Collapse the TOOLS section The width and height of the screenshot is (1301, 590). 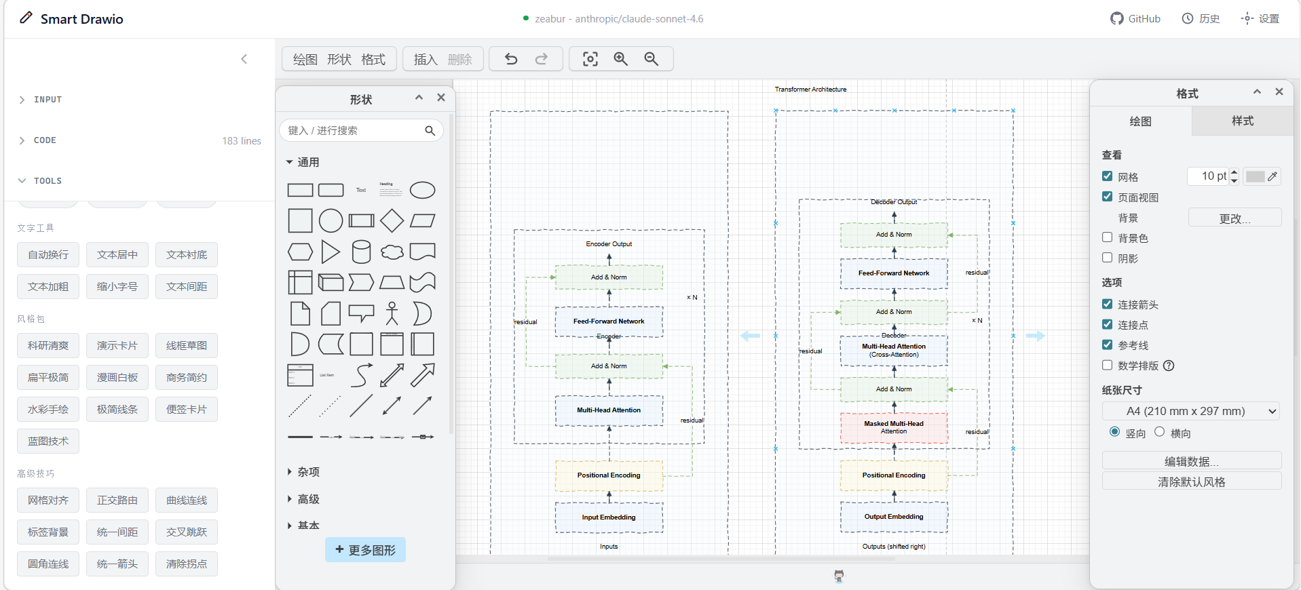(40, 181)
